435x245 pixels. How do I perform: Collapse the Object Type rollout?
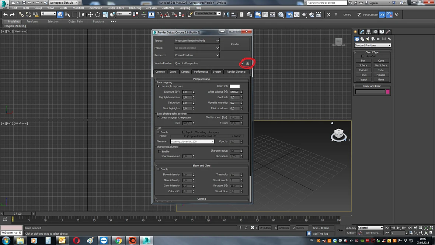pyautogui.click(x=372, y=52)
